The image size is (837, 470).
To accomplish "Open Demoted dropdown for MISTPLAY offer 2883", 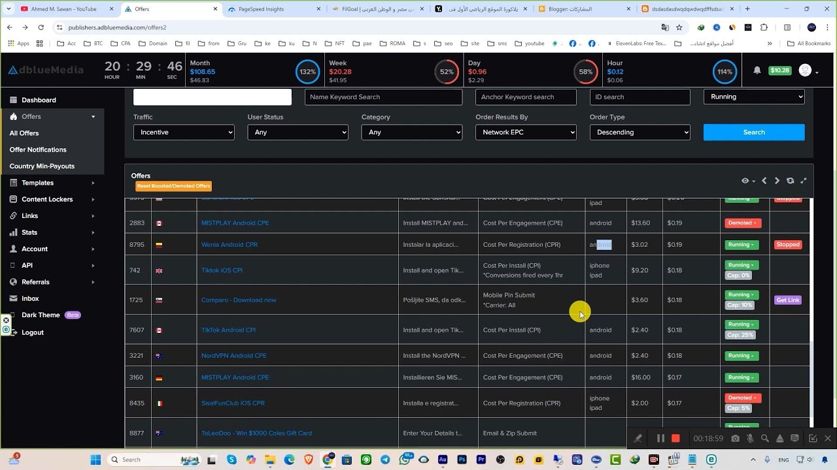I will click(743, 223).
